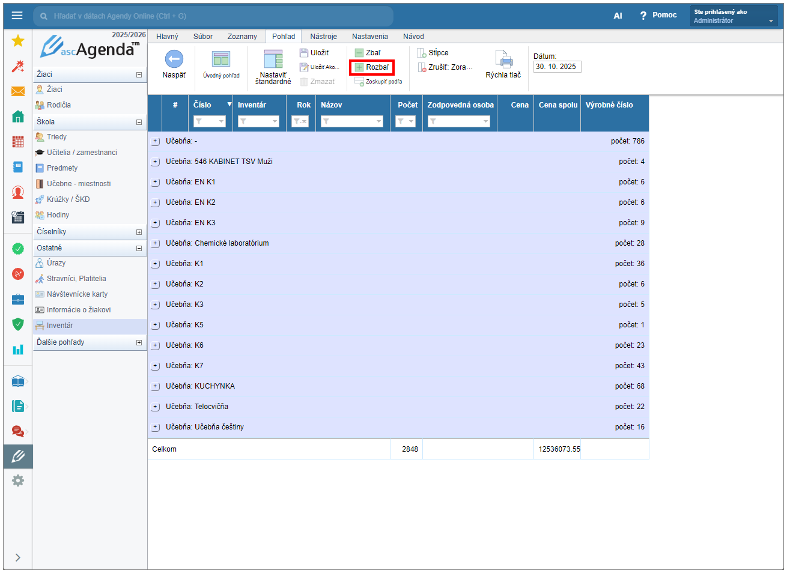Open the hamburger menu icon
Viewport: 787px width, 573px height.
pos(17,16)
